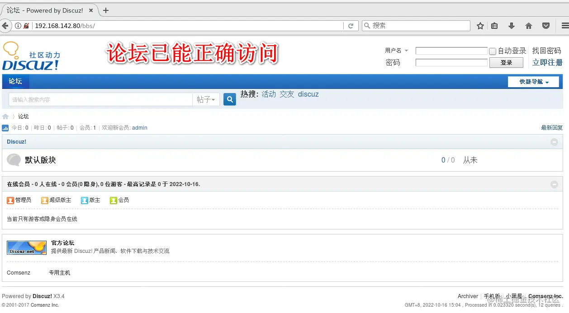This screenshot has width=569, height=313.
Task: Open the 默认版块 forum link
Action: [40, 160]
